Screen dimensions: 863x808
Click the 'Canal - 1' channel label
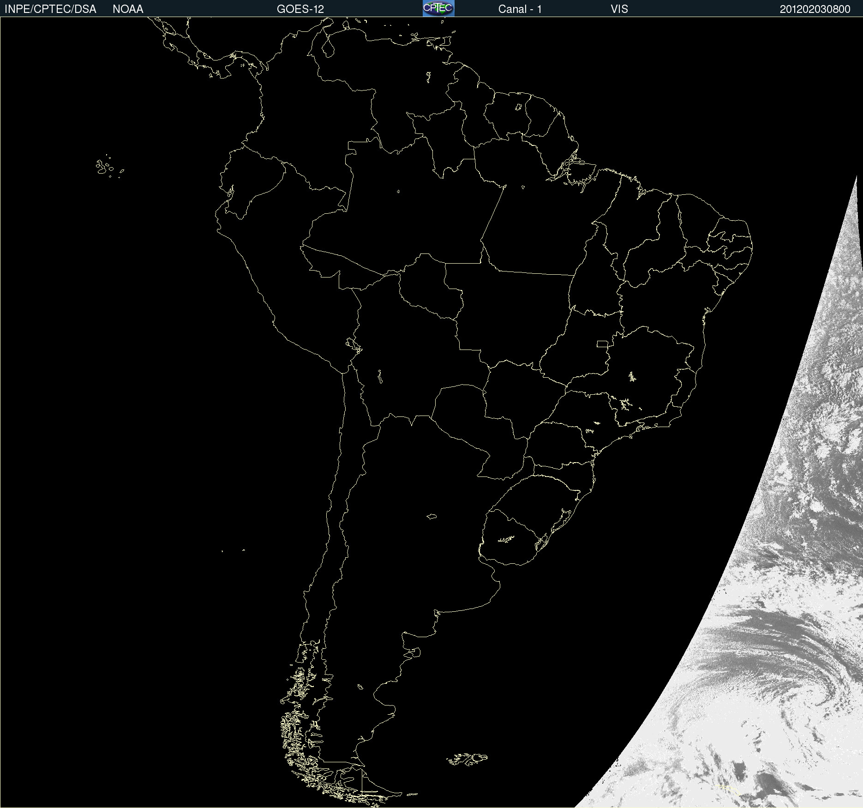(x=520, y=9)
